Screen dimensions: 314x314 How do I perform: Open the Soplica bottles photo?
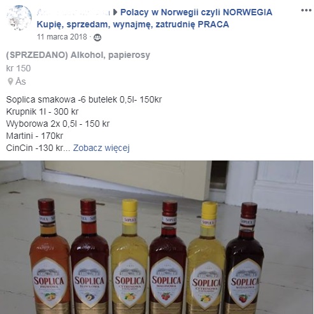pyautogui.click(x=157, y=238)
